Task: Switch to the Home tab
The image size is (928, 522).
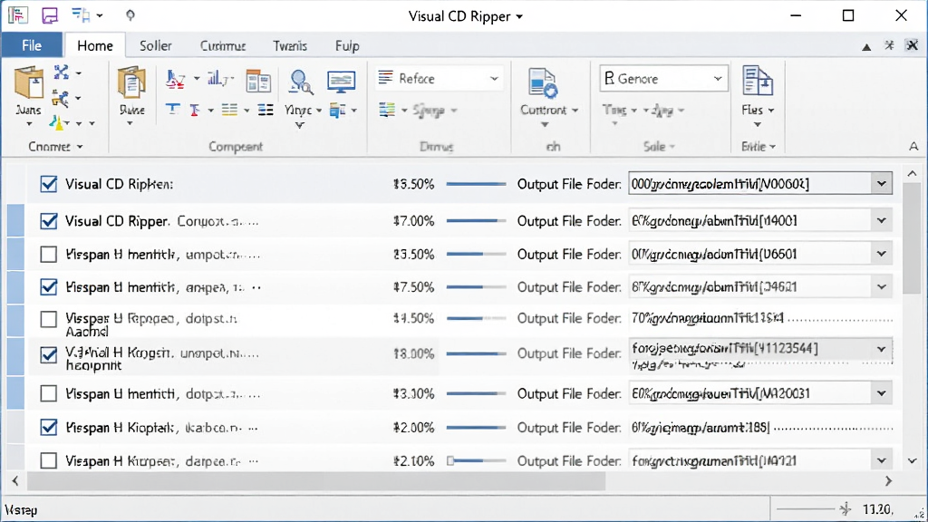Action: [94, 45]
